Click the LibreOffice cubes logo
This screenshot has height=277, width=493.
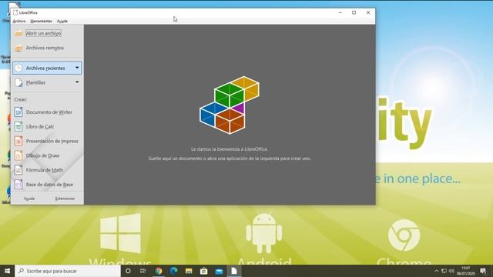click(230, 105)
